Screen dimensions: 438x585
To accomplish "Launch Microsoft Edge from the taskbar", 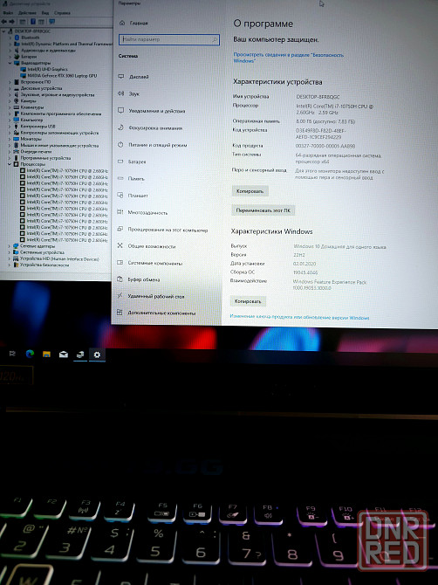I will [30, 354].
